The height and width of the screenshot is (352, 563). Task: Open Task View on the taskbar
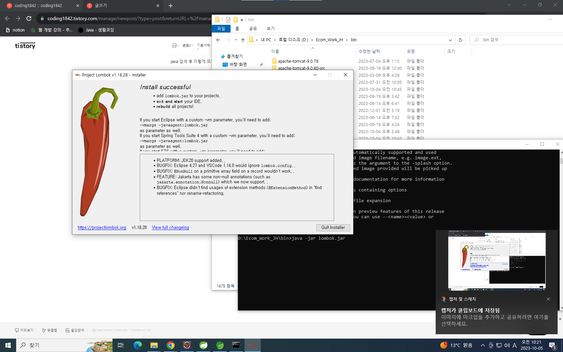[x=121, y=345]
